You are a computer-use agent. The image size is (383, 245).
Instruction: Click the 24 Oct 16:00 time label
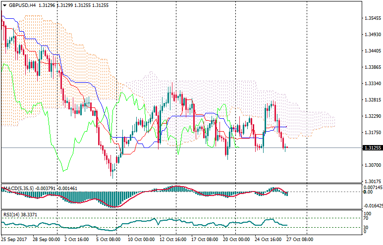(269, 239)
